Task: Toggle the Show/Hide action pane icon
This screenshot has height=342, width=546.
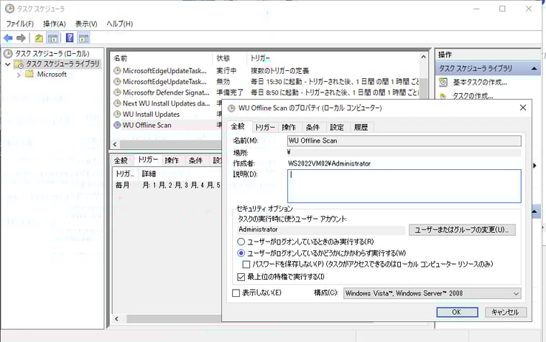Action: coord(83,38)
